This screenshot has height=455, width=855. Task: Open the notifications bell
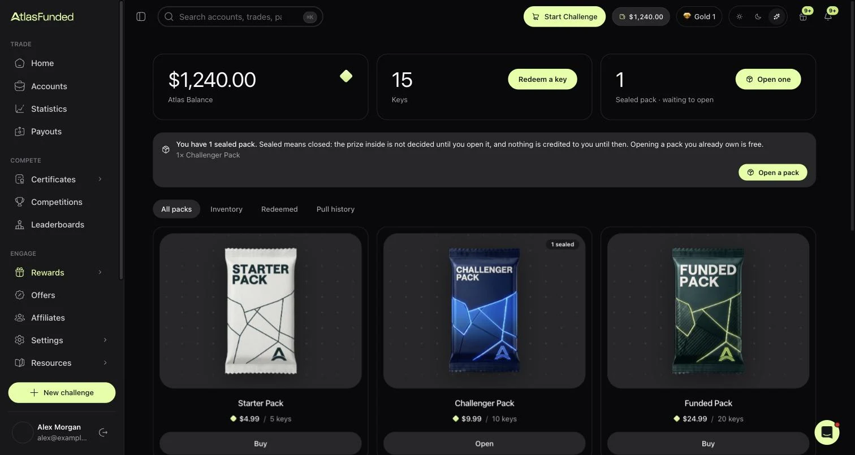click(x=828, y=17)
